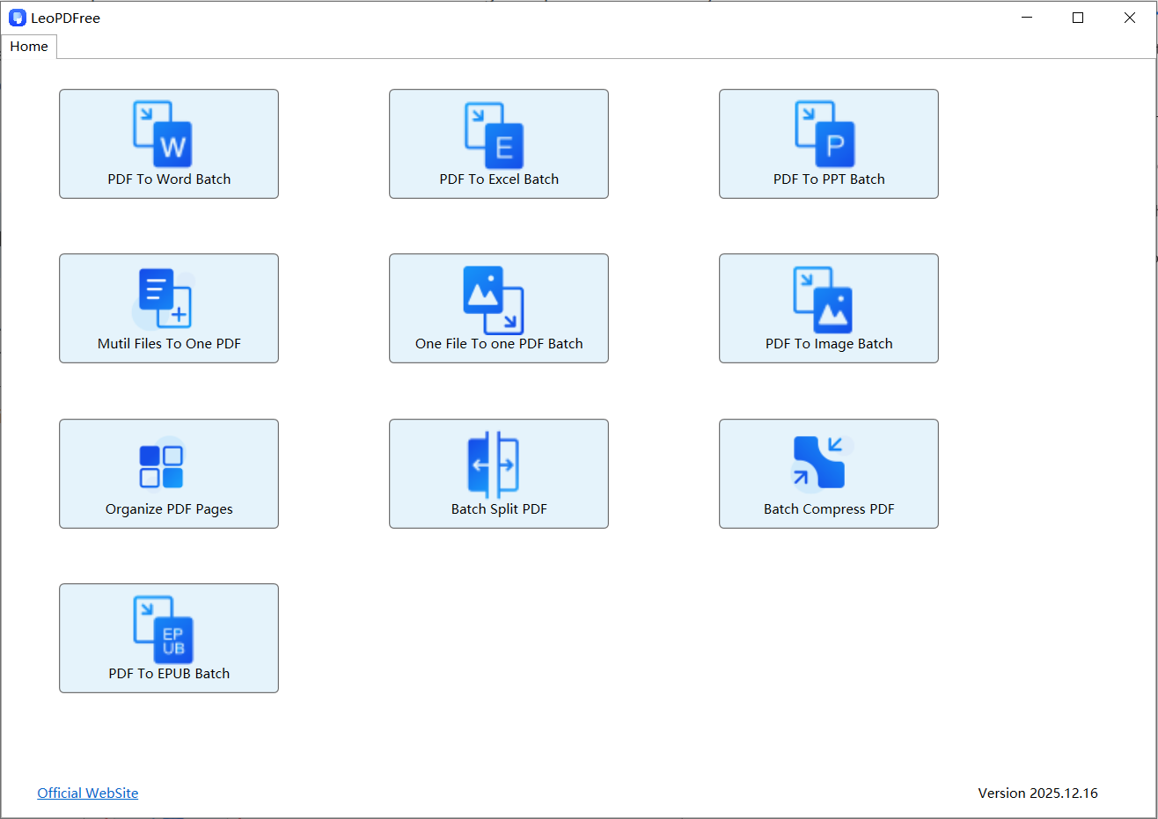The height and width of the screenshot is (819, 1158).
Task: Click the PDF To Word Batch text label
Action: [168, 179]
